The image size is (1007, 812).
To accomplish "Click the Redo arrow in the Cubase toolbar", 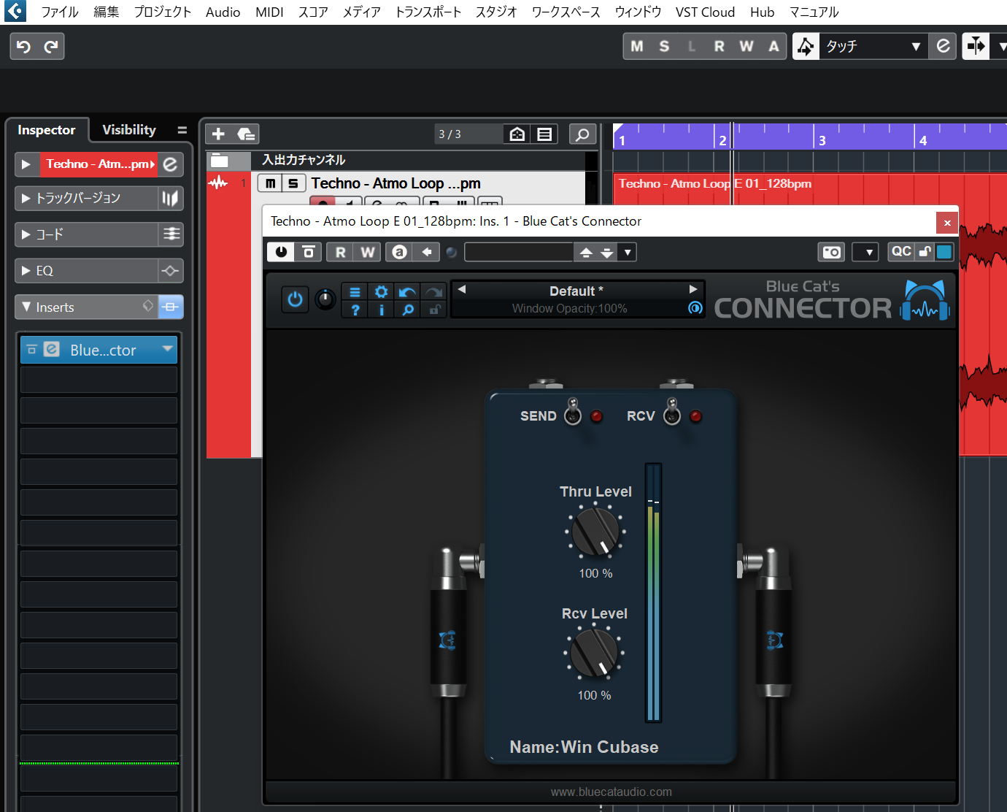I will (50, 47).
